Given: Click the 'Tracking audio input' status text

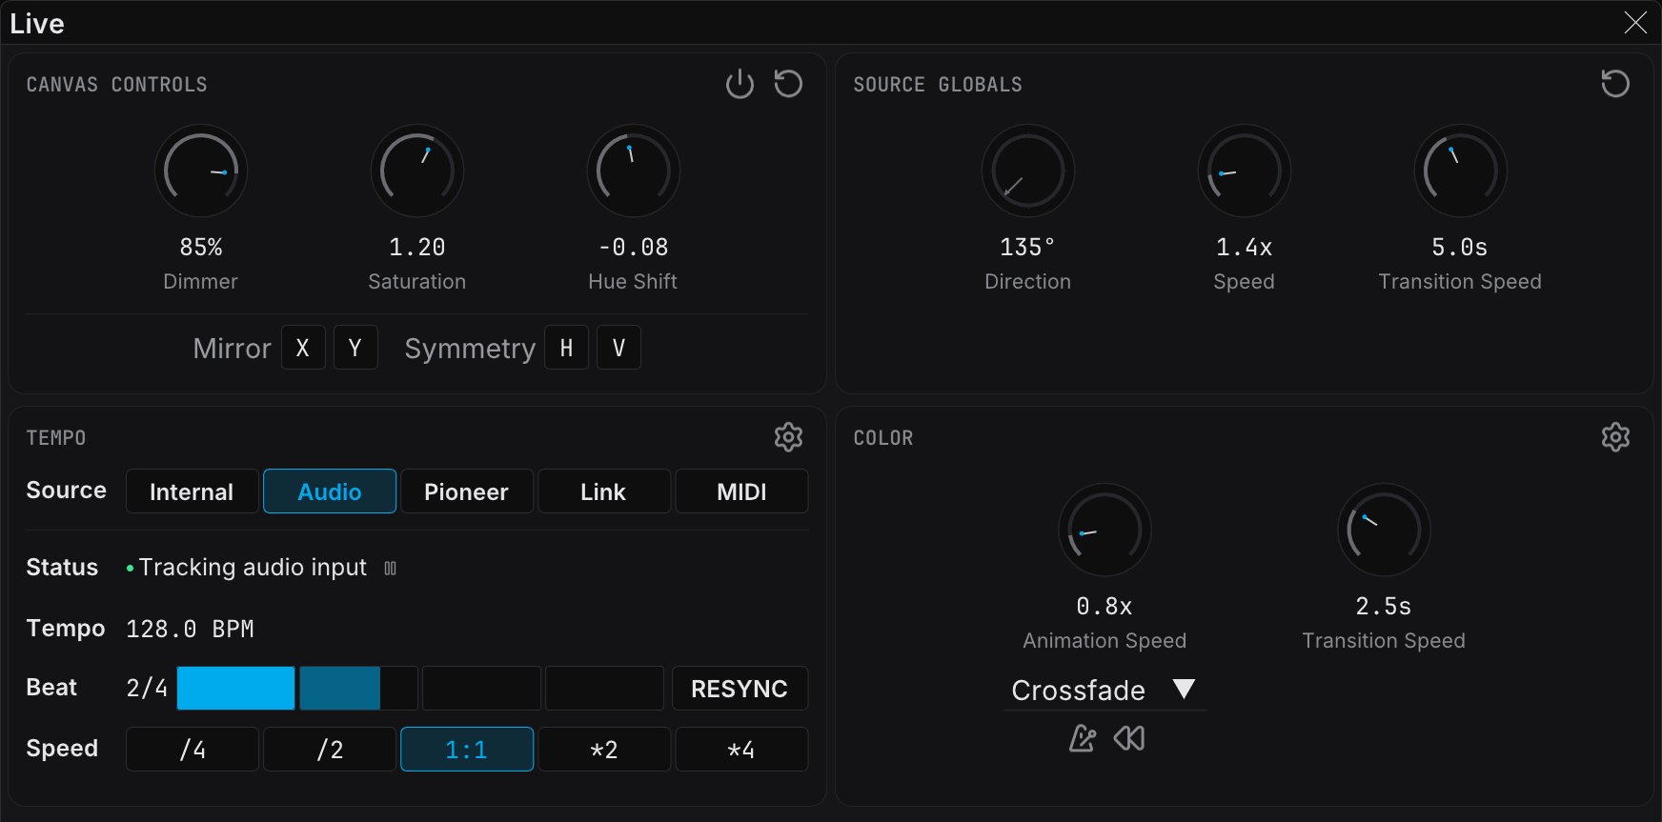Looking at the screenshot, I should click(253, 567).
